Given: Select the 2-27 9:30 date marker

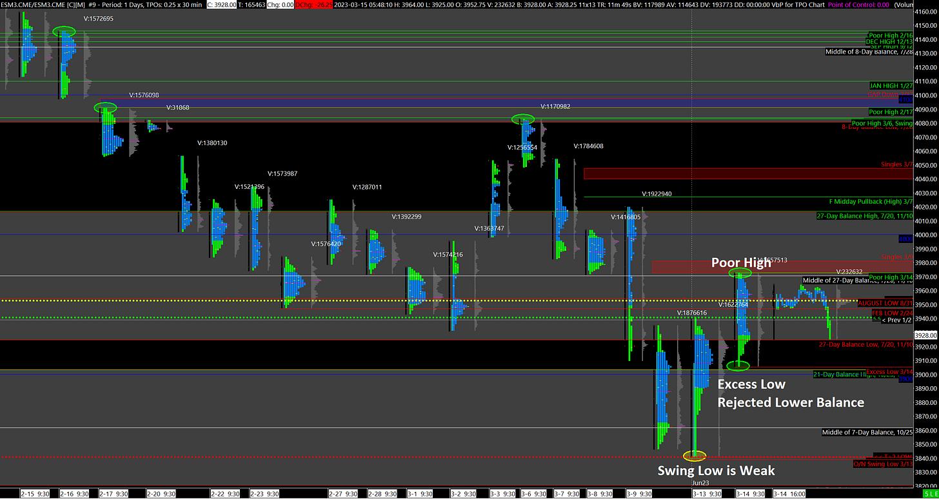Looking at the screenshot, I should [x=342, y=493].
